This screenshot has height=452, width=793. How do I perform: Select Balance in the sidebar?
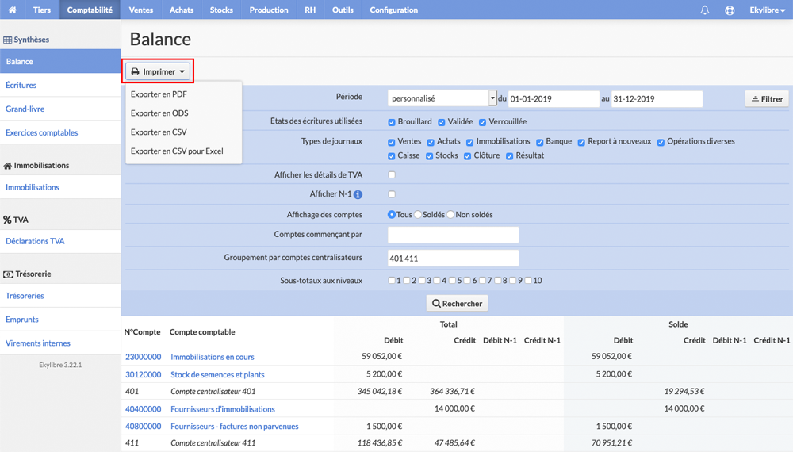(60, 61)
